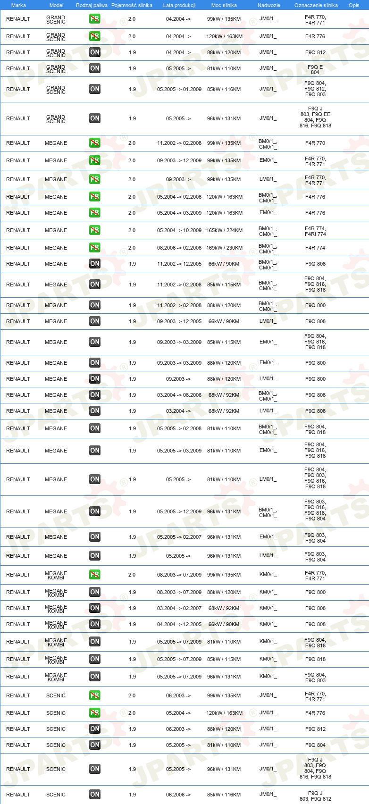Image resolution: width=369 pixels, height=804 pixels.
Task: Click the PB fuel icon in the Megane Kombi 99kW/135KM row
Action: [x=95, y=575]
